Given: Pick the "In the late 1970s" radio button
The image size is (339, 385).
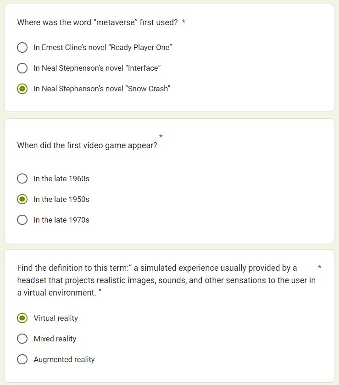Looking at the screenshot, I should (22, 220).
